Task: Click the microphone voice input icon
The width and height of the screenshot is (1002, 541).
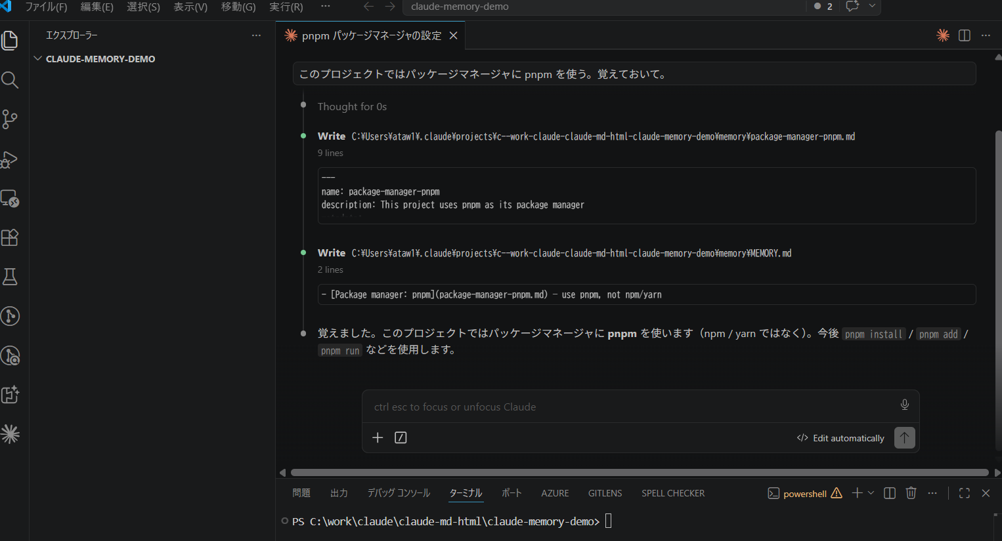Action: (x=905, y=405)
